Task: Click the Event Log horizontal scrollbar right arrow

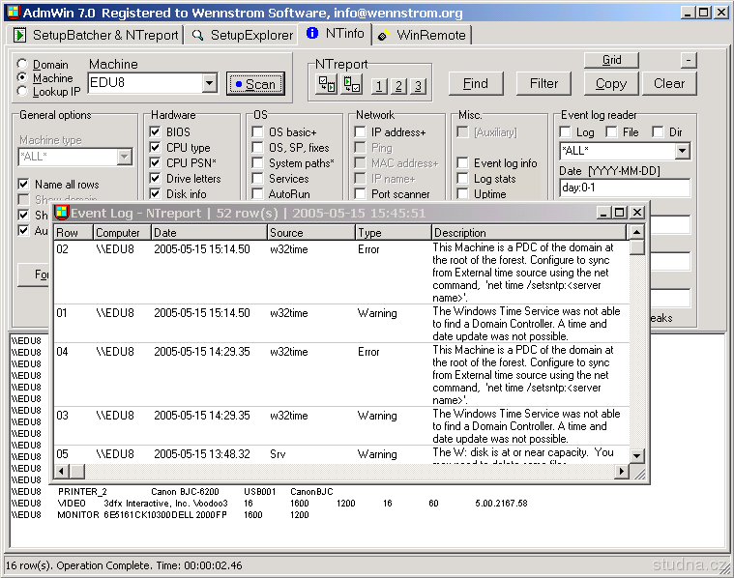Action: (x=622, y=472)
